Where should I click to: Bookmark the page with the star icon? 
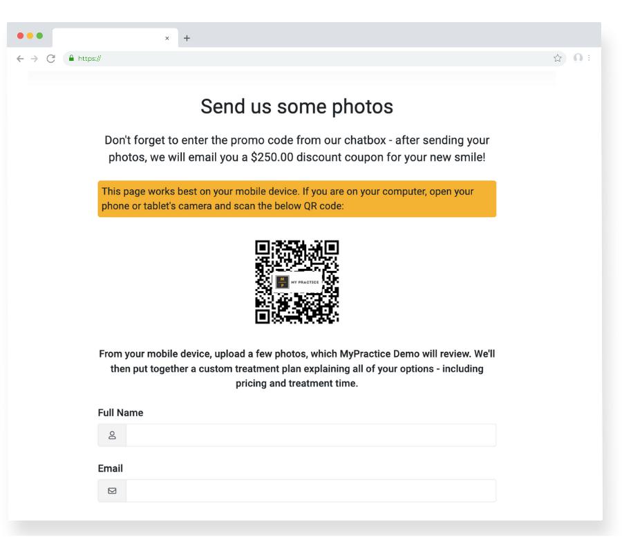[x=557, y=58]
